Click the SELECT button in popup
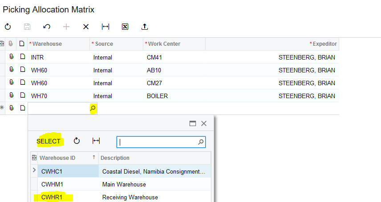The width and height of the screenshot is (381, 202). (x=49, y=141)
